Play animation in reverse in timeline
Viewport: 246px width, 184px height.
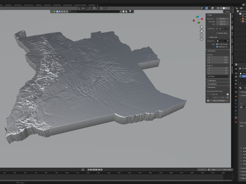94,170
